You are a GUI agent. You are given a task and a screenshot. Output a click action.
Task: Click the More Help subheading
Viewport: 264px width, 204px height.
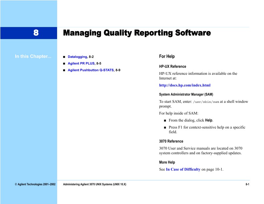167,162
